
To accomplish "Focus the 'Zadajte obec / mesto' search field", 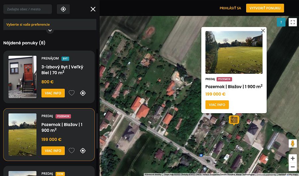I will click(28, 9).
